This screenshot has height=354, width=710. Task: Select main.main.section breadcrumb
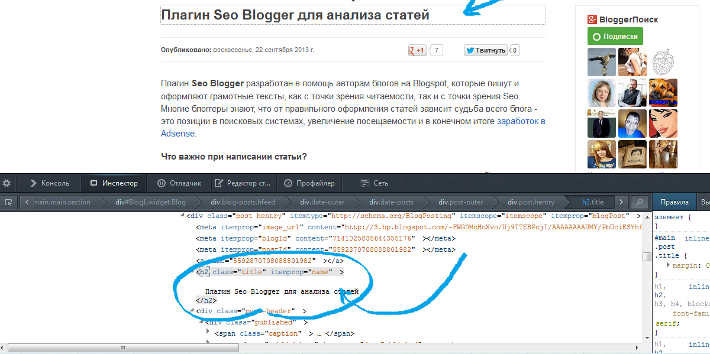point(62,202)
